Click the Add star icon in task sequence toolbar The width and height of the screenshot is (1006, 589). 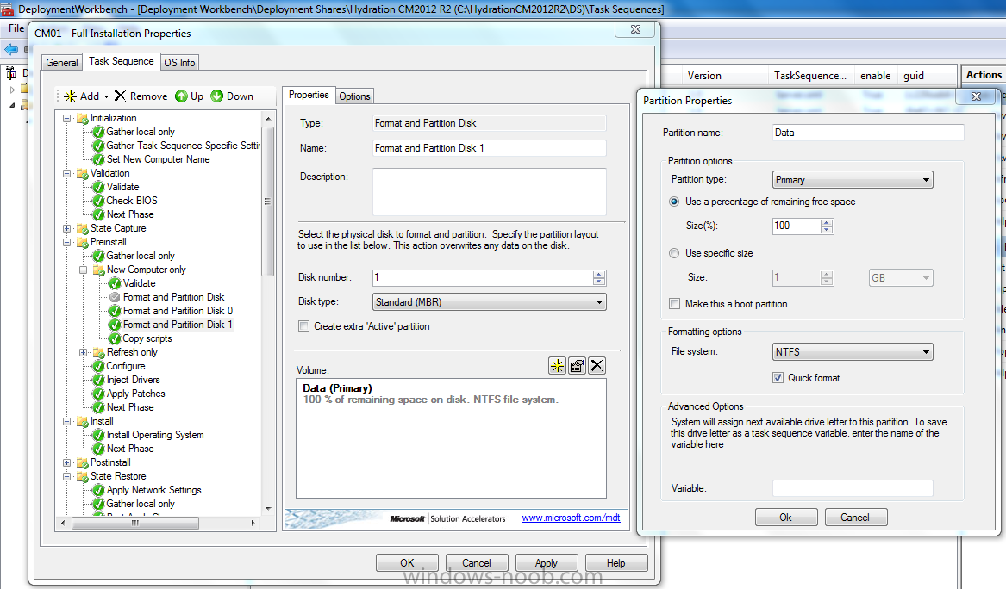70,96
